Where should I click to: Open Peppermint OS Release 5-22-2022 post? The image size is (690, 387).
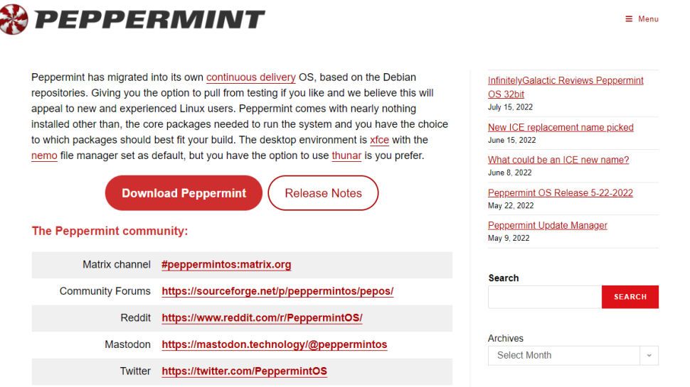point(560,193)
